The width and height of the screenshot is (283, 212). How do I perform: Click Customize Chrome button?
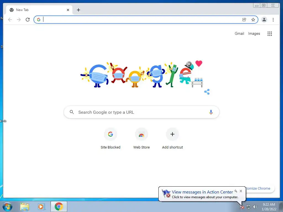click(x=260, y=188)
